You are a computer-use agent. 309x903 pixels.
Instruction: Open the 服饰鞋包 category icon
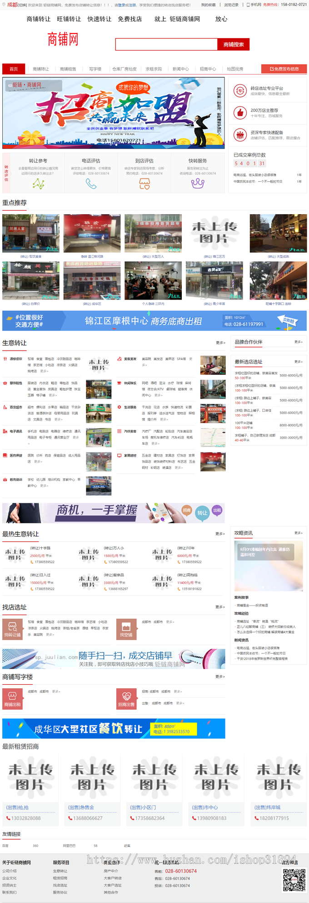click(5, 383)
